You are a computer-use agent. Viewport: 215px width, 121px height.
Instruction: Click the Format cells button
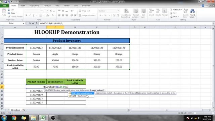tap(165, 12)
